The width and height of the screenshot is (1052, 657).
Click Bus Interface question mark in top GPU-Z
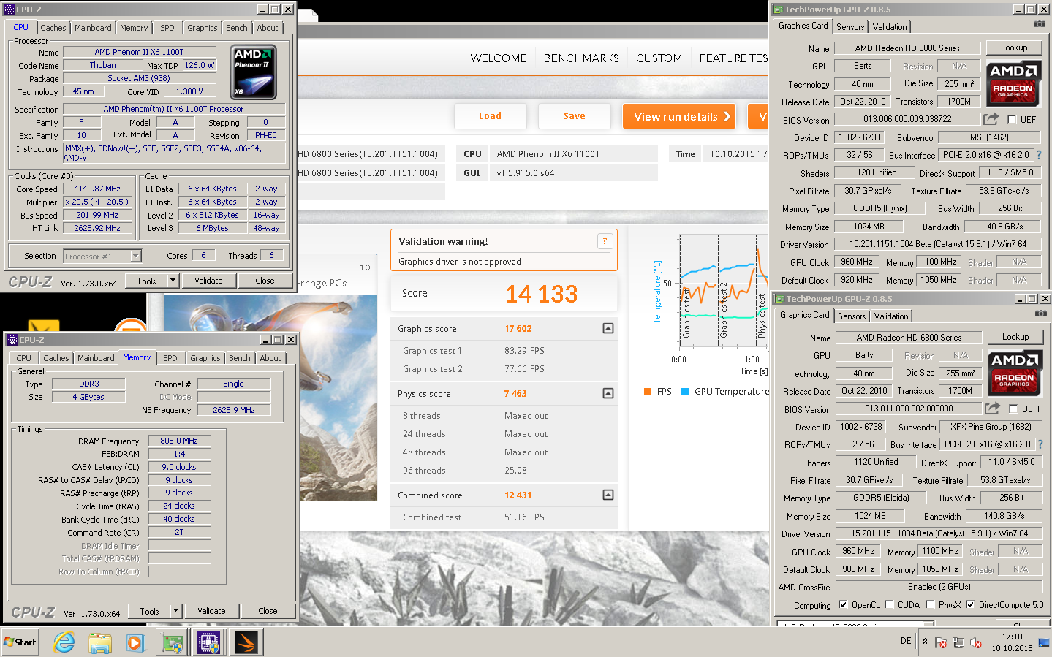1039,155
